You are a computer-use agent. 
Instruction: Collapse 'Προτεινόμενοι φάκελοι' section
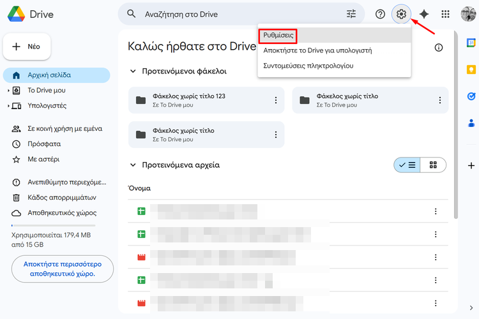pos(133,71)
